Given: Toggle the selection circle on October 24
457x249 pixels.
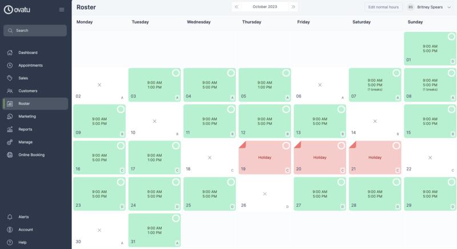Looking at the screenshot, I should pyautogui.click(x=176, y=182).
